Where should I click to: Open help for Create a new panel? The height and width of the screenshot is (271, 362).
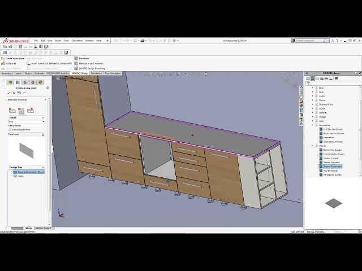coord(48,88)
